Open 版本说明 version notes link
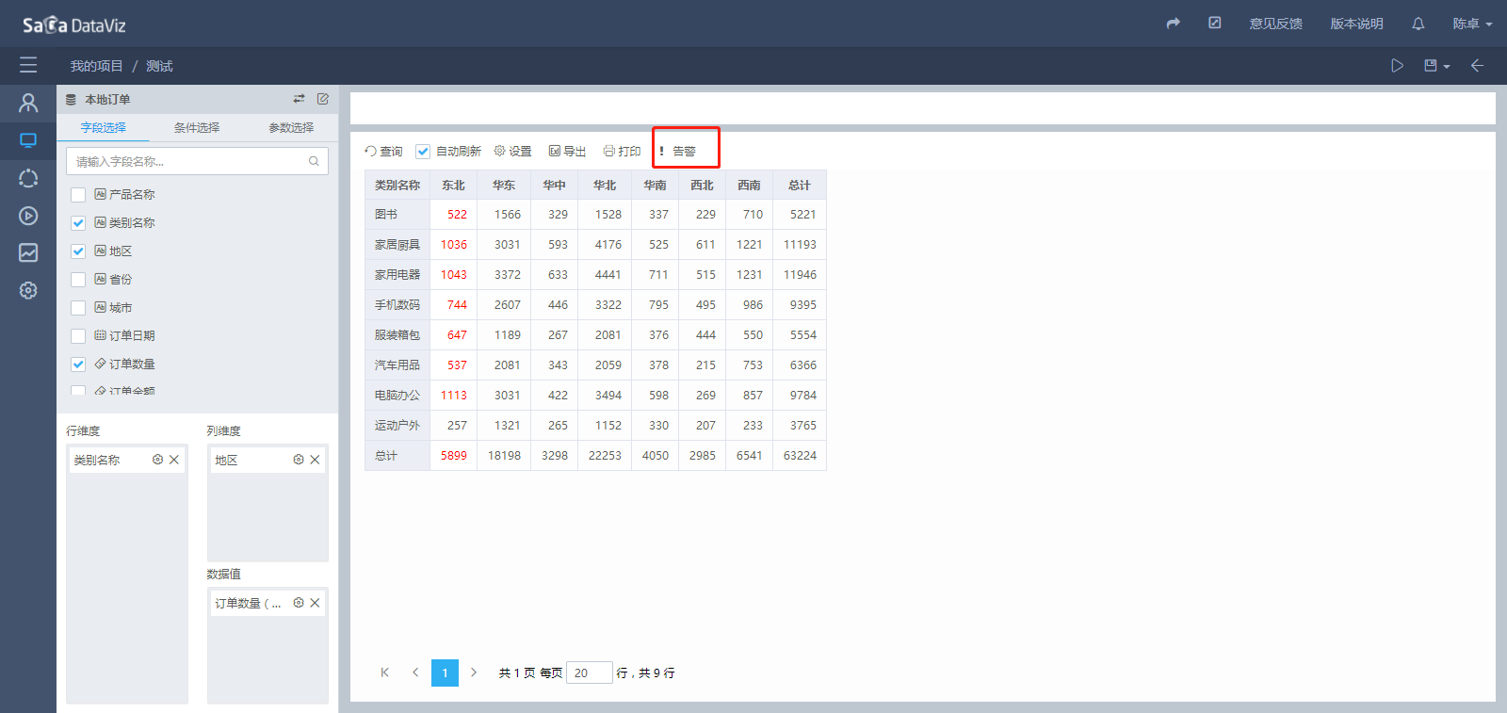 click(x=1357, y=24)
